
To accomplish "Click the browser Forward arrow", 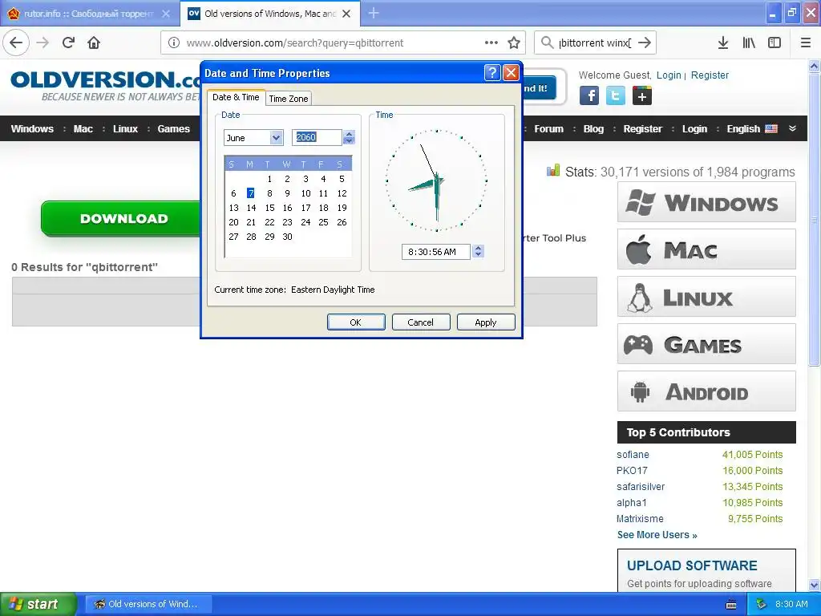I will click(x=42, y=43).
